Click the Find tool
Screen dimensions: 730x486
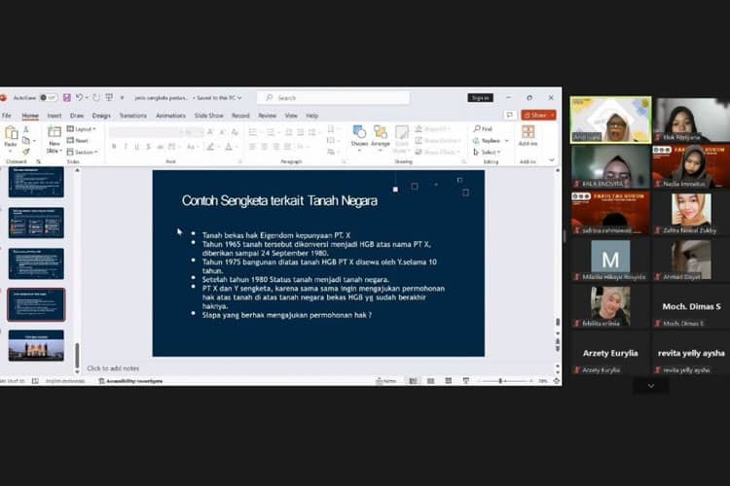click(x=483, y=129)
